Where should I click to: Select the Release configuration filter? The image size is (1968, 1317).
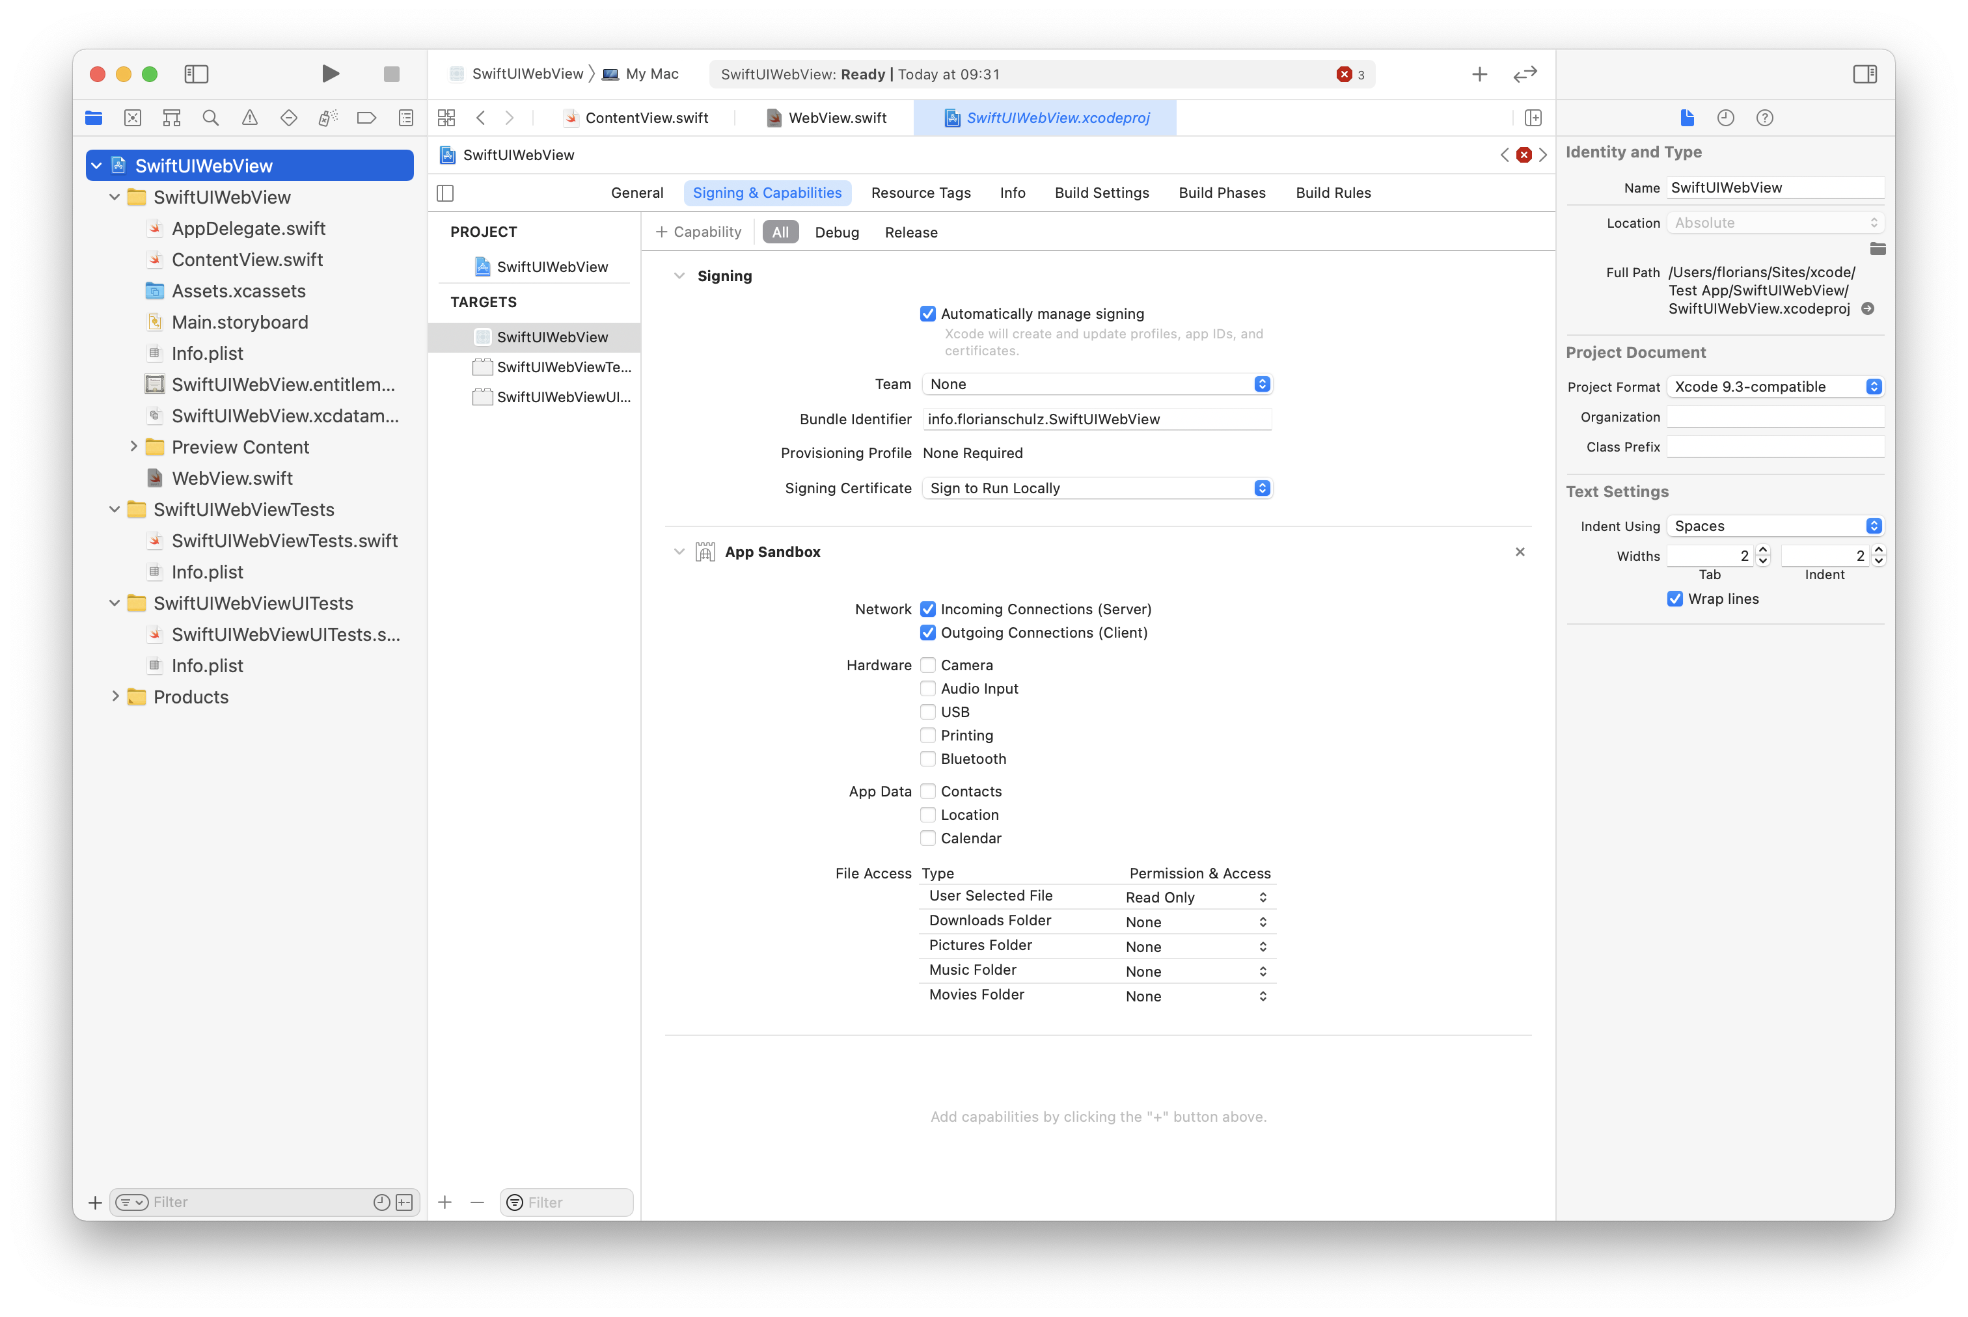click(x=910, y=233)
